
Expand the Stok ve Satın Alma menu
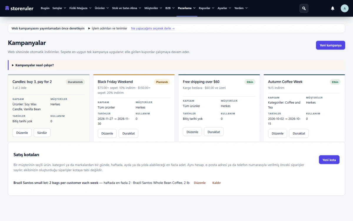click(x=126, y=8)
